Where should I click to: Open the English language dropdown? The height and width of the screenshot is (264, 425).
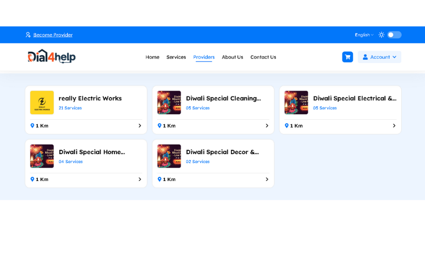(x=364, y=35)
